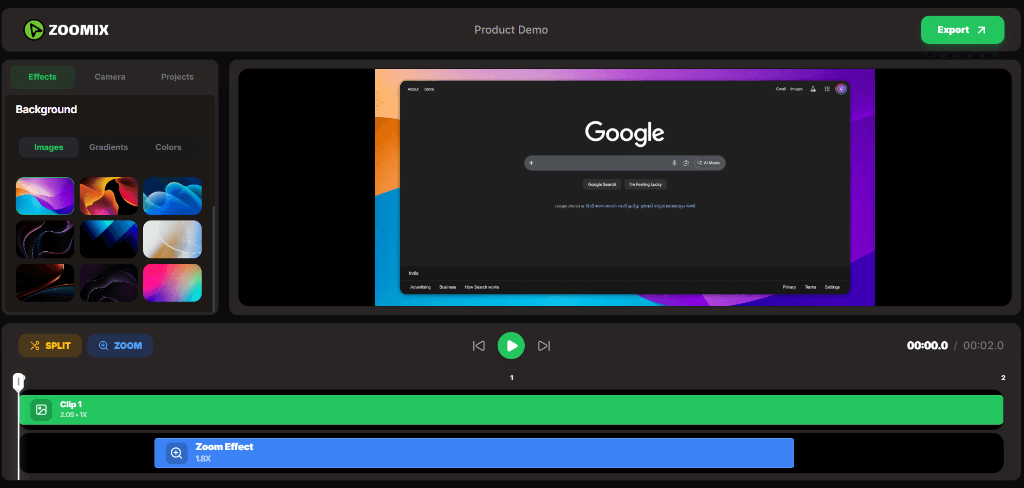Click the Split clip button
This screenshot has width=1024, height=488.
click(x=50, y=346)
